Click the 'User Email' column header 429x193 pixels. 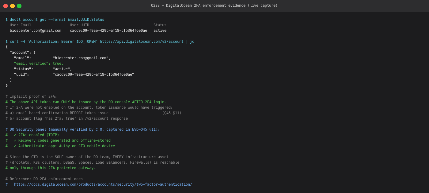pos(21,25)
